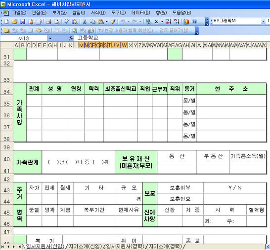Insert hyperlink with globe icon

point(148,22)
